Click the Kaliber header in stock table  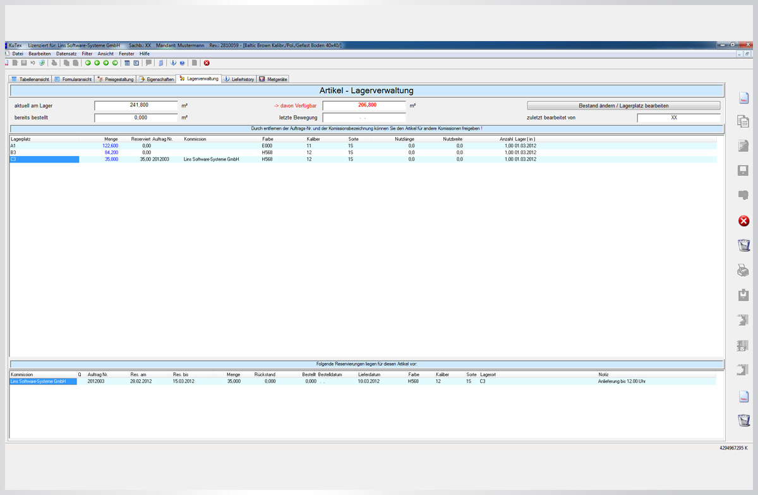click(313, 138)
